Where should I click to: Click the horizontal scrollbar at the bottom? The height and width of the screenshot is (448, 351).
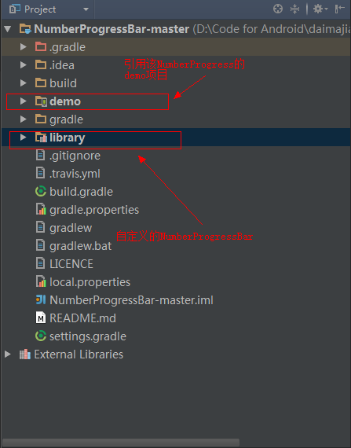(x=121, y=442)
